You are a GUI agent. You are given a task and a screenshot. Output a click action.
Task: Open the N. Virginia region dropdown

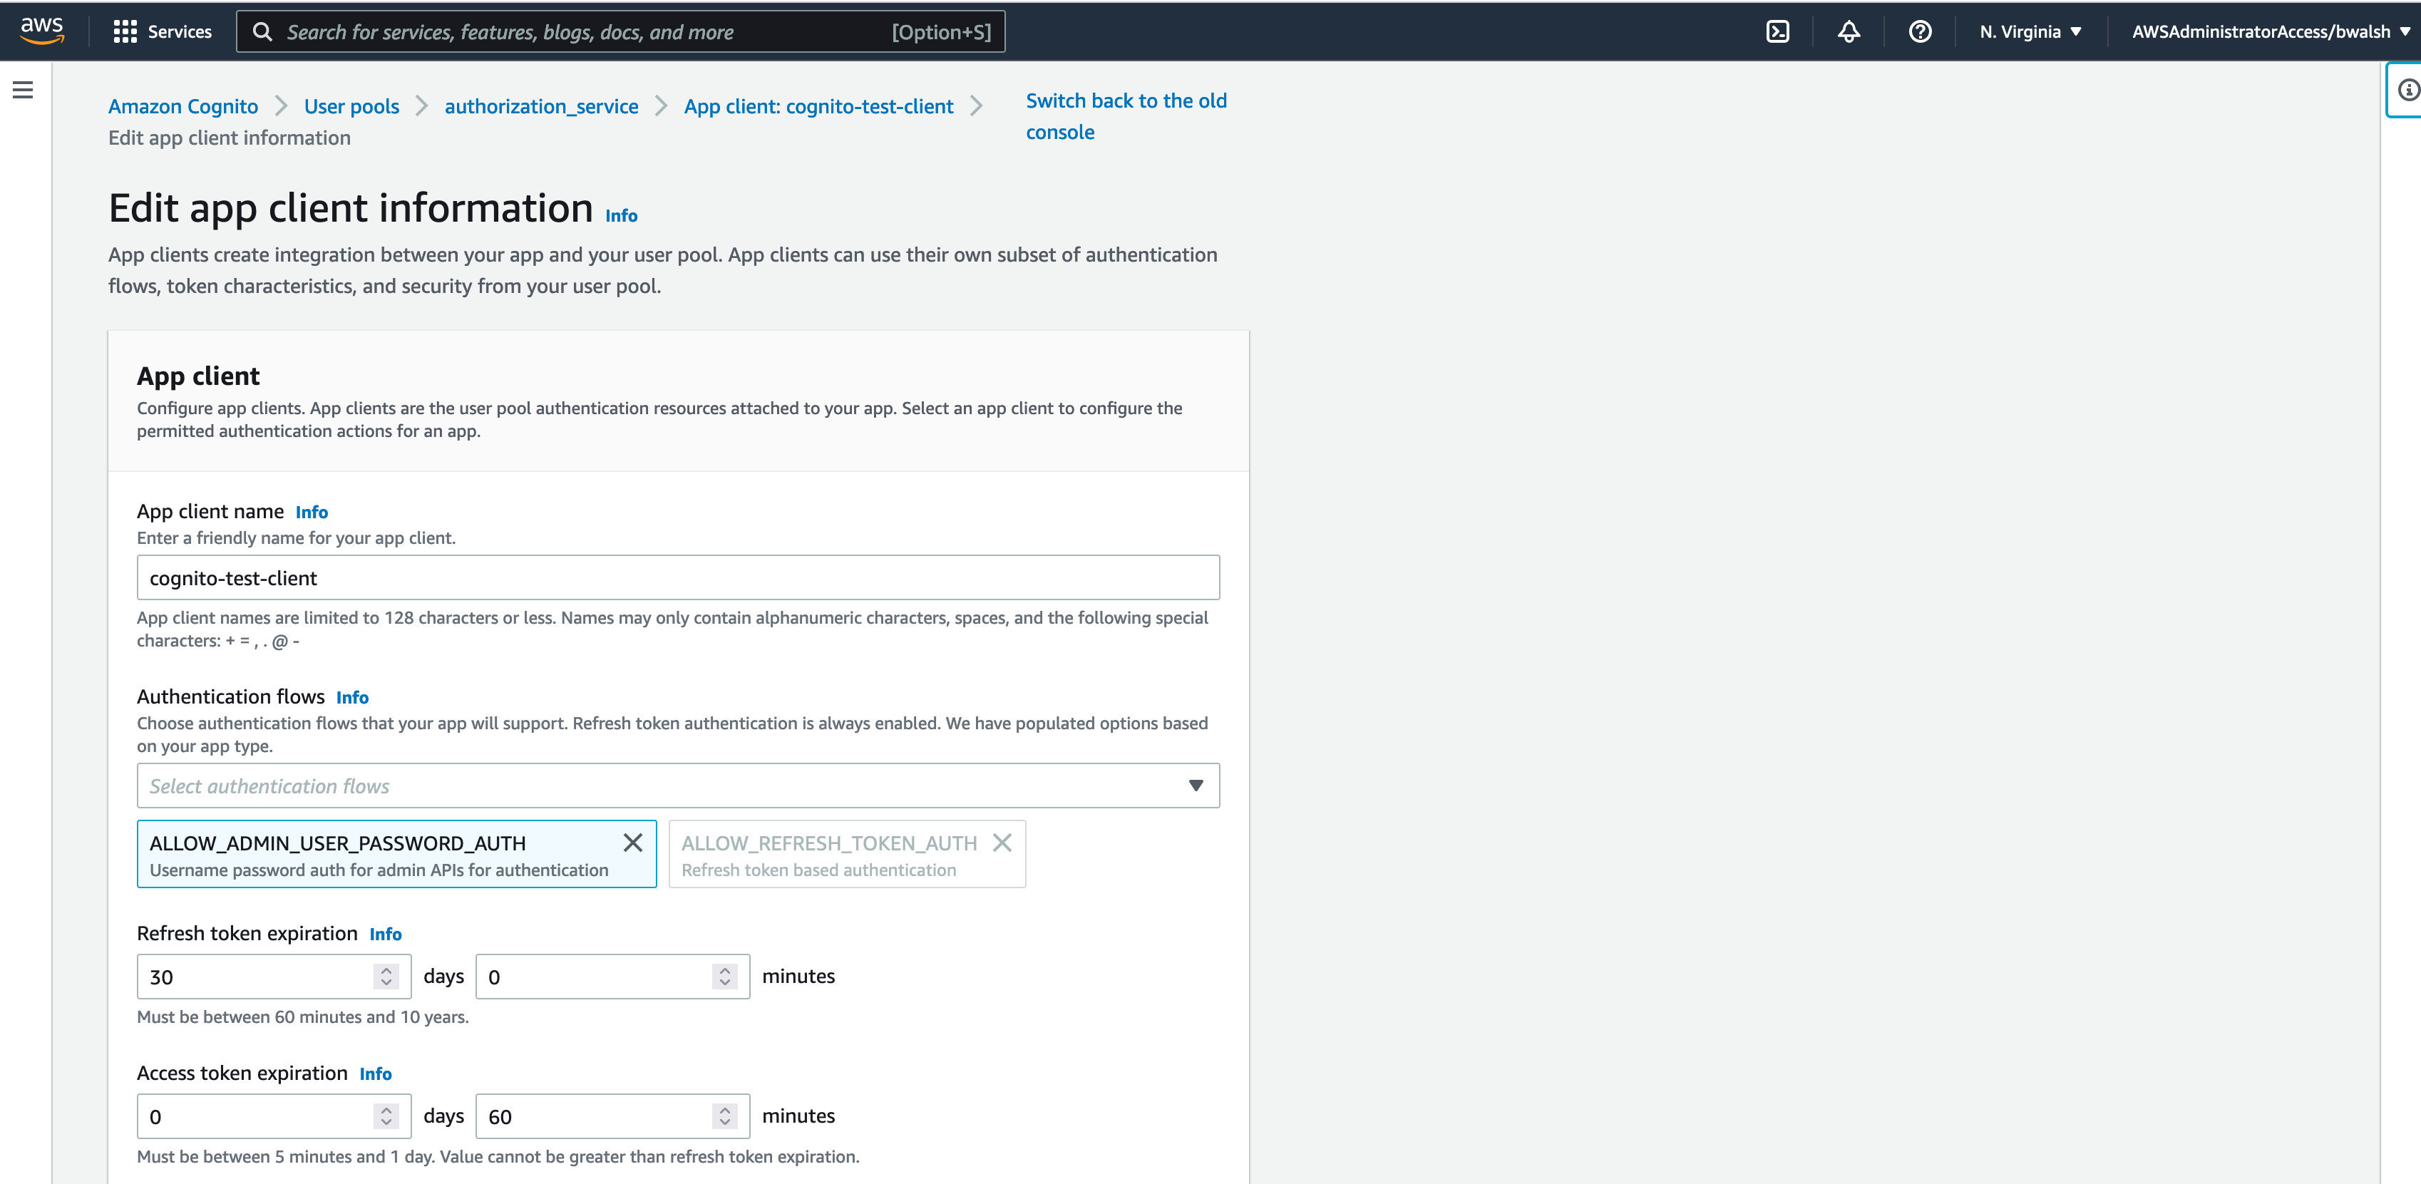2030,32
